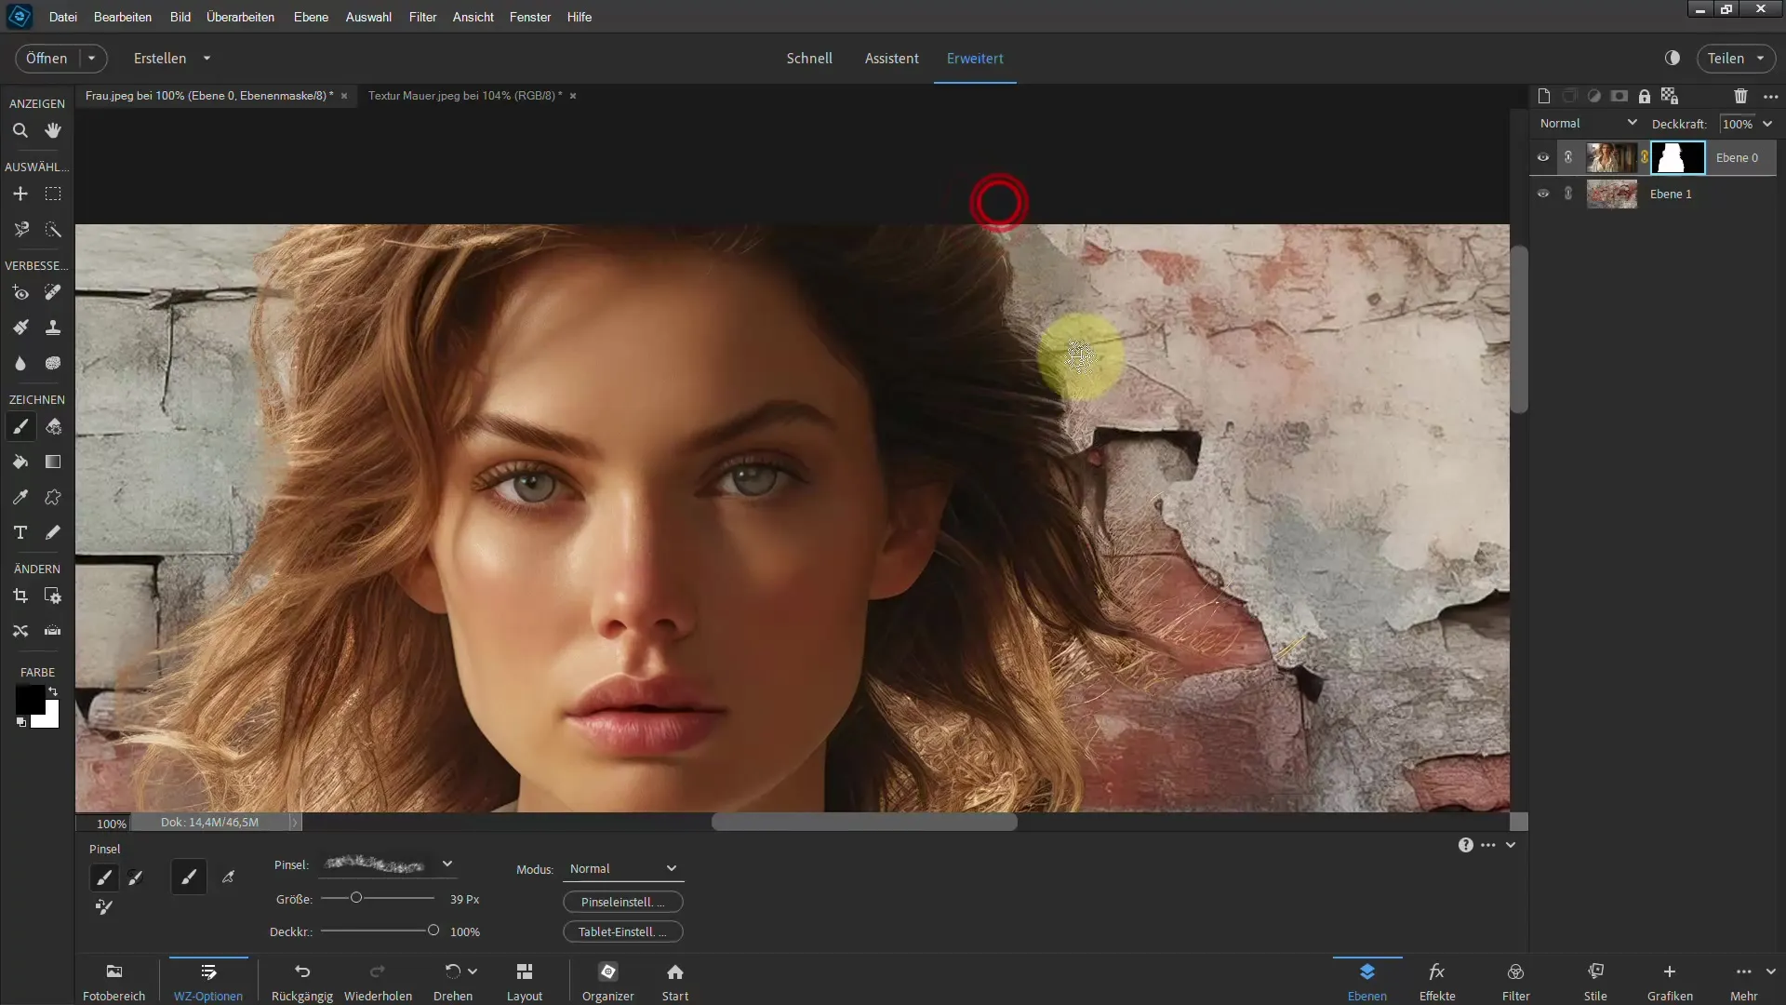Click Rückgängig undo button

(302, 982)
